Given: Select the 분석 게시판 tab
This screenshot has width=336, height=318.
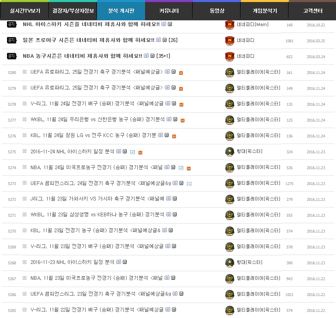Looking at the screenshot, I should point(121,11).
